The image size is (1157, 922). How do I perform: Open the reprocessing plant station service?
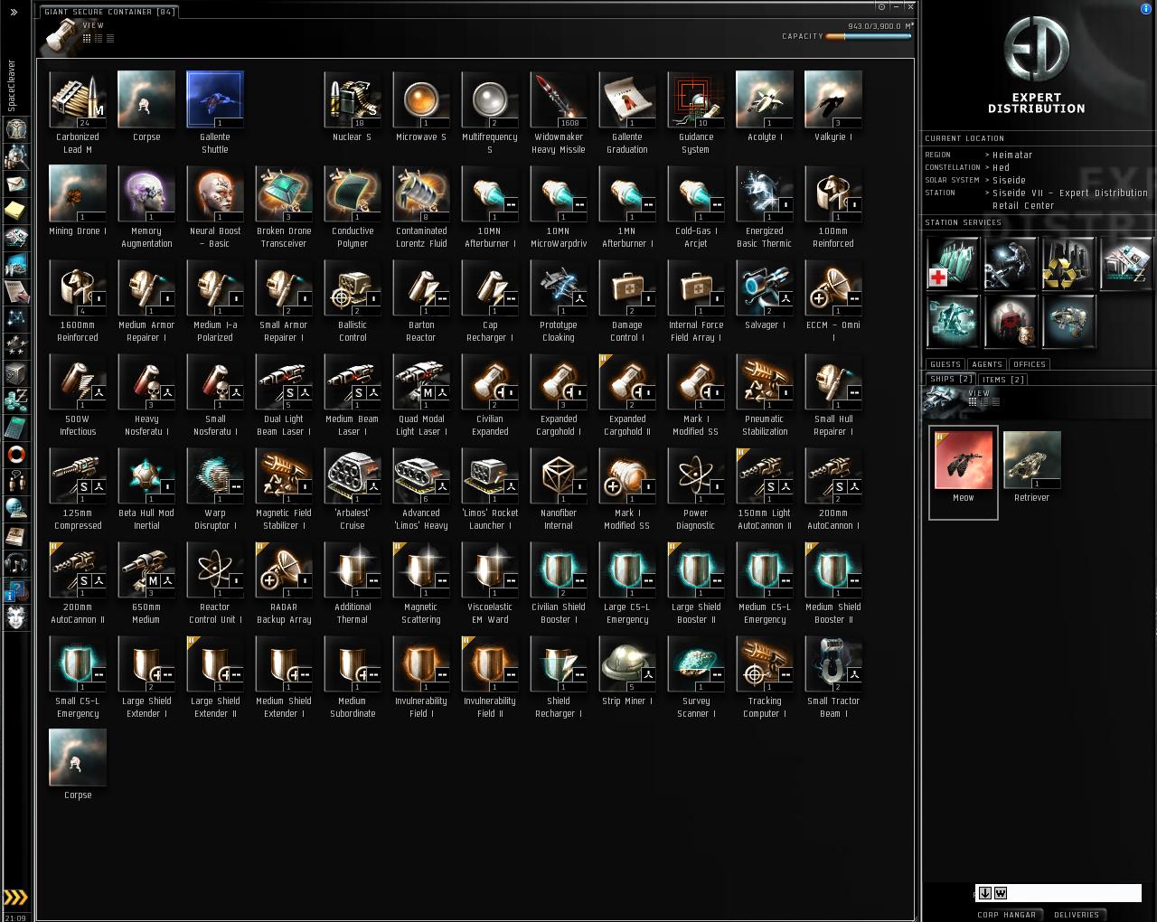pos(1068,263)
